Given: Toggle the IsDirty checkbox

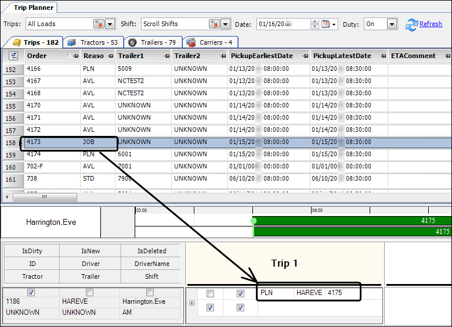Looking at the screenshot, I should click(31, 292).
